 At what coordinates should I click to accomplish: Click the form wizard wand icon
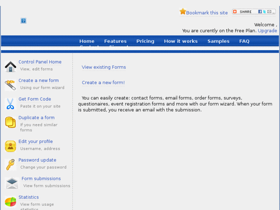[10, 85]
